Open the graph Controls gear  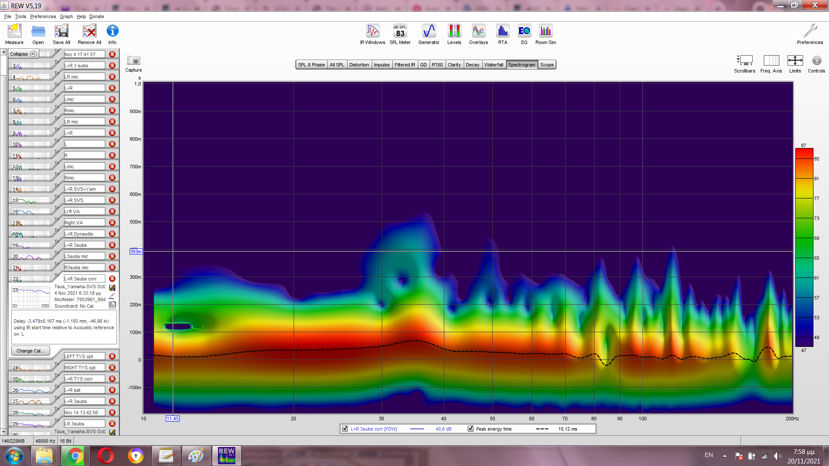[x=816, y=61]
